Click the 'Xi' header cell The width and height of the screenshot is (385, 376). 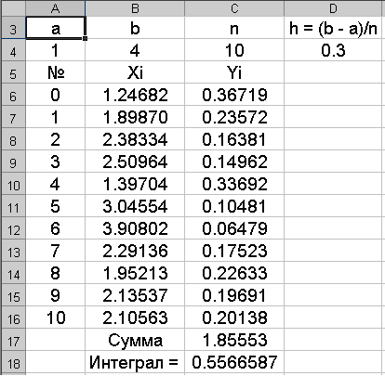pyautogui.click(x=135, y=72)
